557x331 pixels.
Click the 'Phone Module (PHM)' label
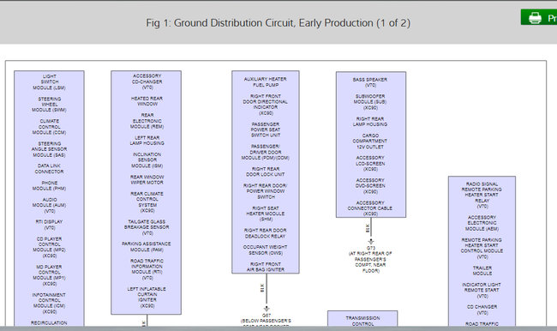click(x=49, y=185)
